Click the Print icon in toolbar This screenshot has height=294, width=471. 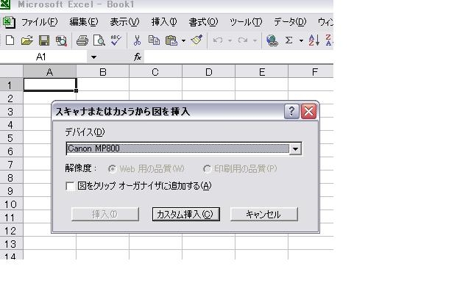(82, 40)
